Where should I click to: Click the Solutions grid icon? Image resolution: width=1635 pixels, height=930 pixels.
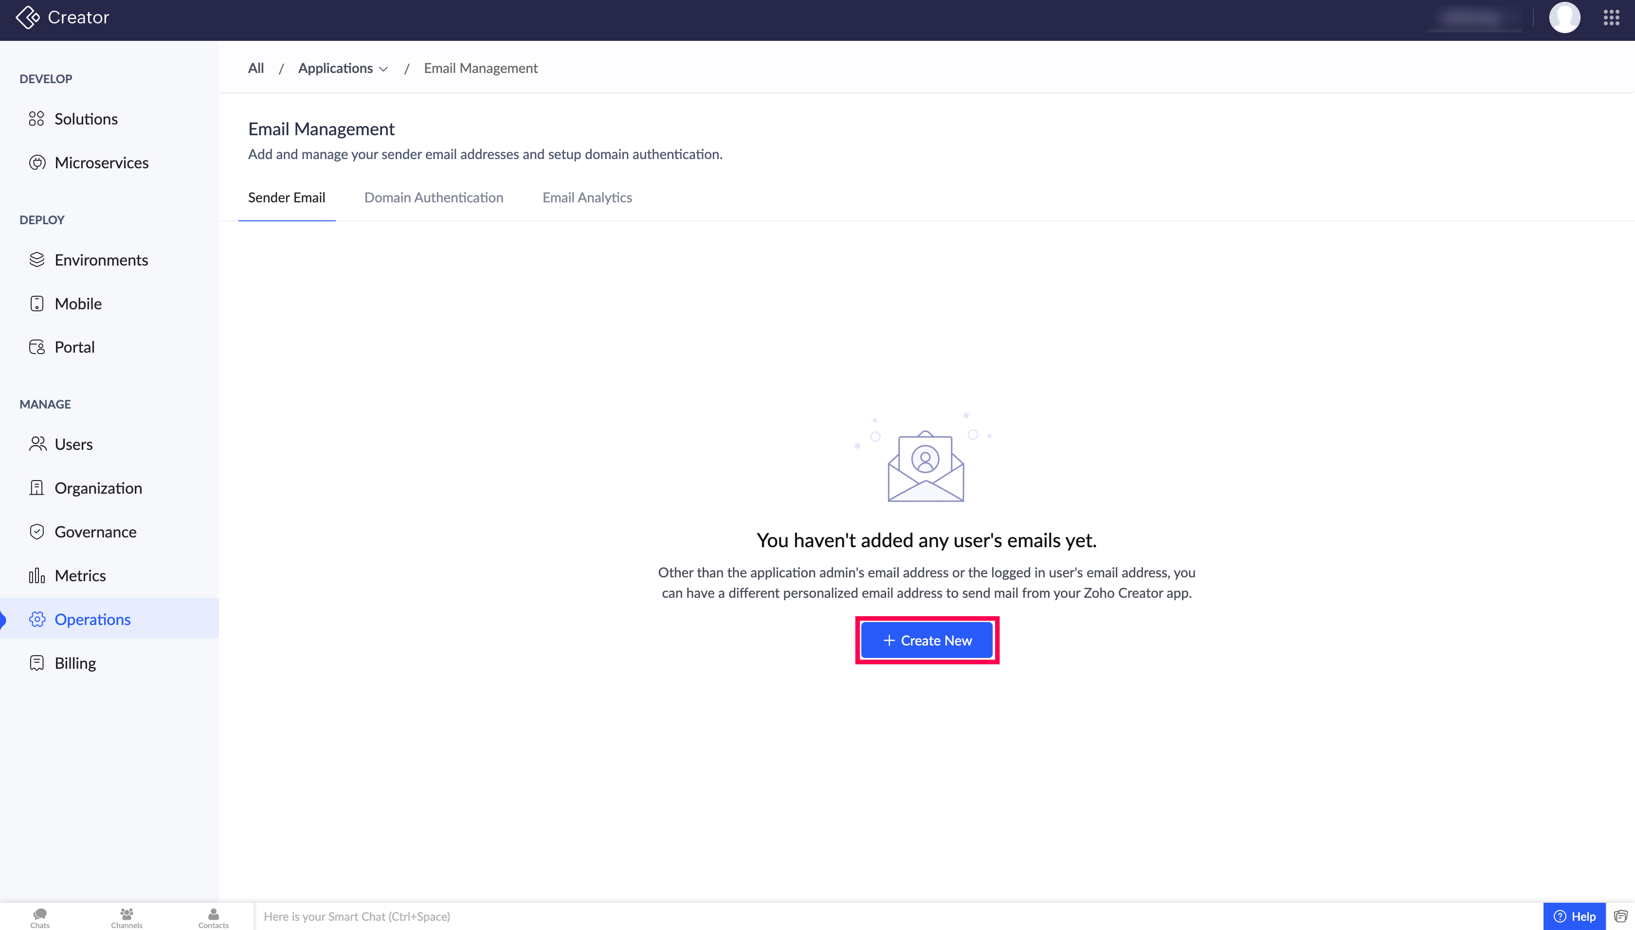[36, 119]
